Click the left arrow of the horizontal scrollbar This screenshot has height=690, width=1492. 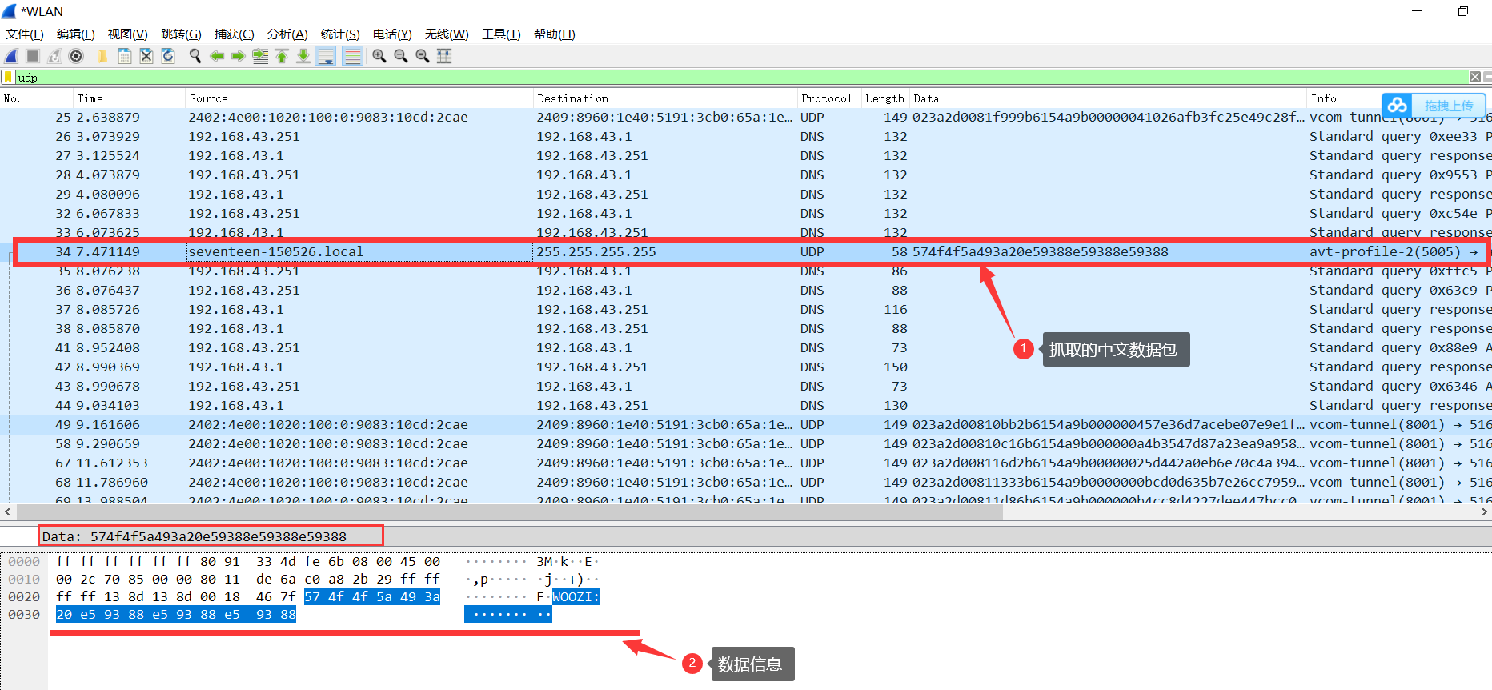(7, 512)
